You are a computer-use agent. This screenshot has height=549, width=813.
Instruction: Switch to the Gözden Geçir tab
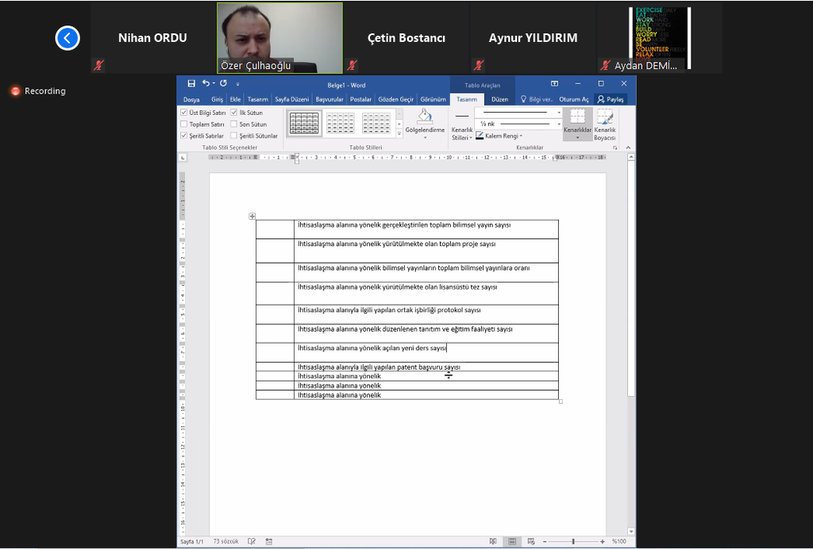[x=395, y=99]
